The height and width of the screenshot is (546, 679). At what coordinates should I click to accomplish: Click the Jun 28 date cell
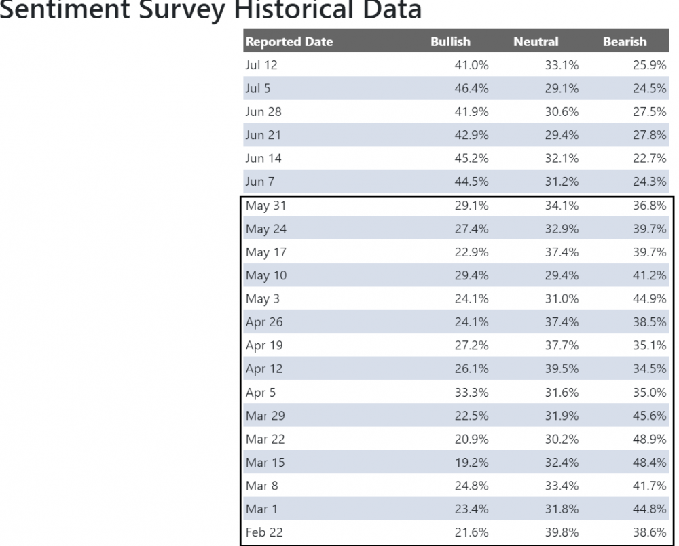point(263,112)
